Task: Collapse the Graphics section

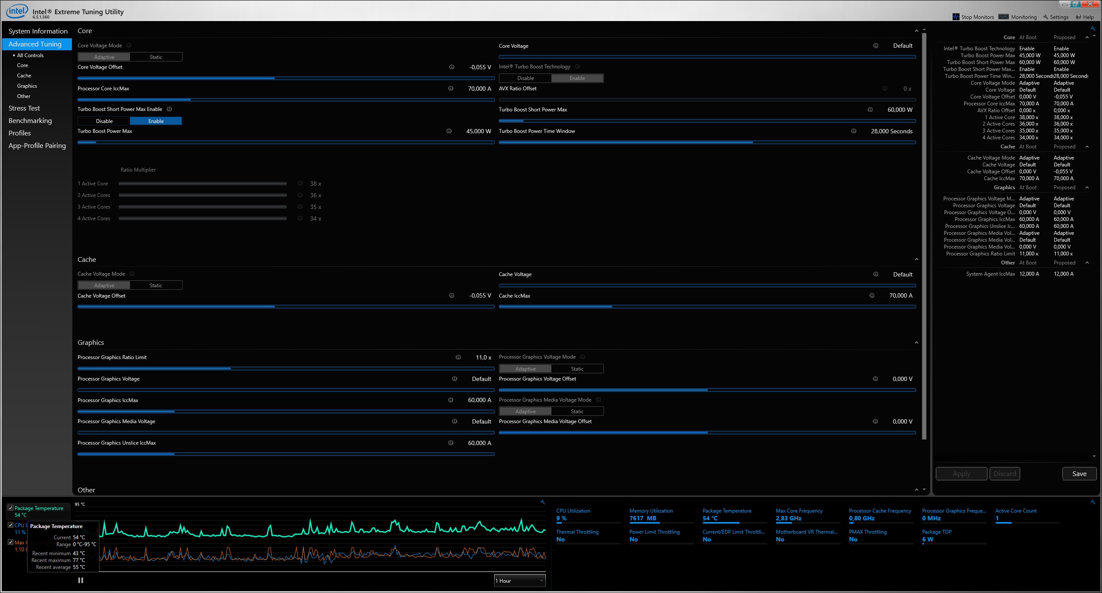Action: tap(916, 343)
